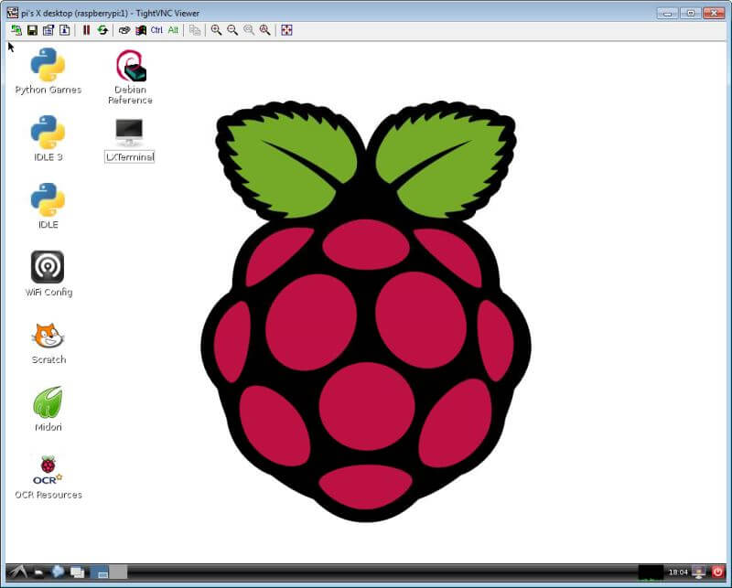Reset the viewer zoom to 100%
The height and width of the screenshot is (588, 732).
pos(248,30)
